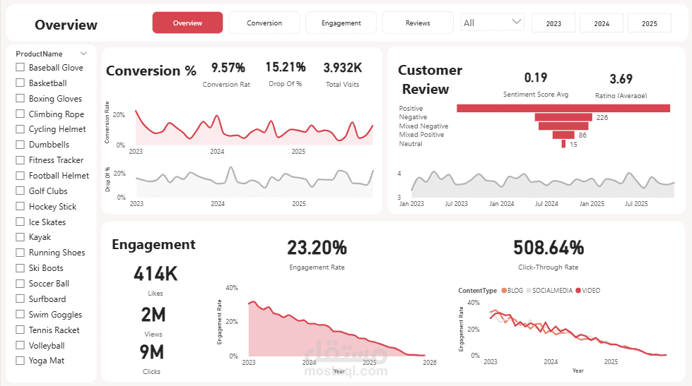Image resolution: width=692 pixels, height=386 pixels.
Task: Filter by year 2025
Action: click(x=650, y=23)
